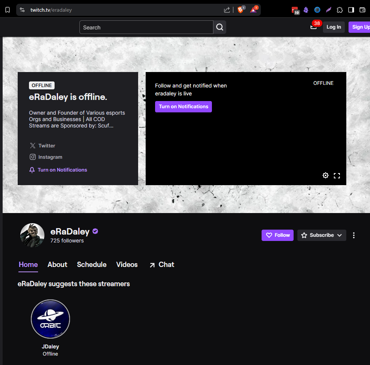Toggle fullscreen on the video player
Image resolution: width=370 pixels, height=365 pixels.
click(337, 176)
